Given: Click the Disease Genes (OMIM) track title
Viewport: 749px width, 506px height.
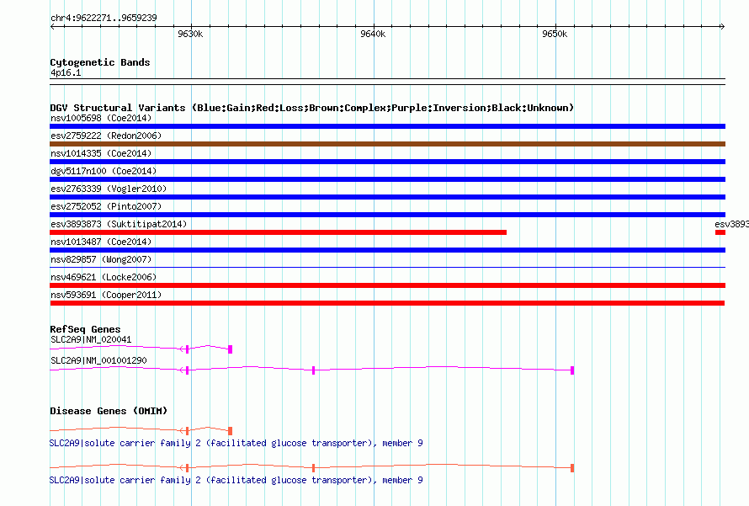Looking at the screenshot, I should tap(109, 411).
